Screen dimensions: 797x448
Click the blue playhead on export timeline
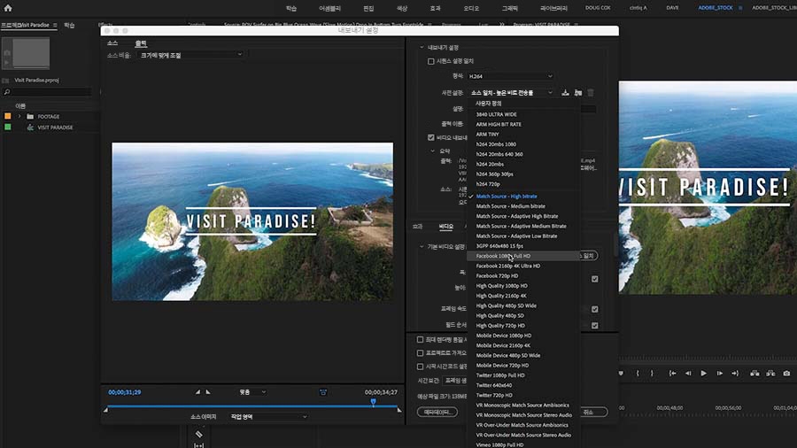click(x=373, y=402)
